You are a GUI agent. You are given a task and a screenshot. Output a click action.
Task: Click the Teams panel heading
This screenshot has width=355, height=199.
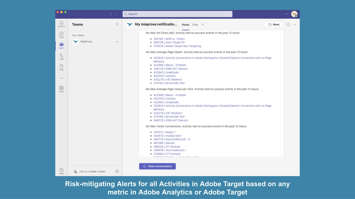tap(77, 24)
